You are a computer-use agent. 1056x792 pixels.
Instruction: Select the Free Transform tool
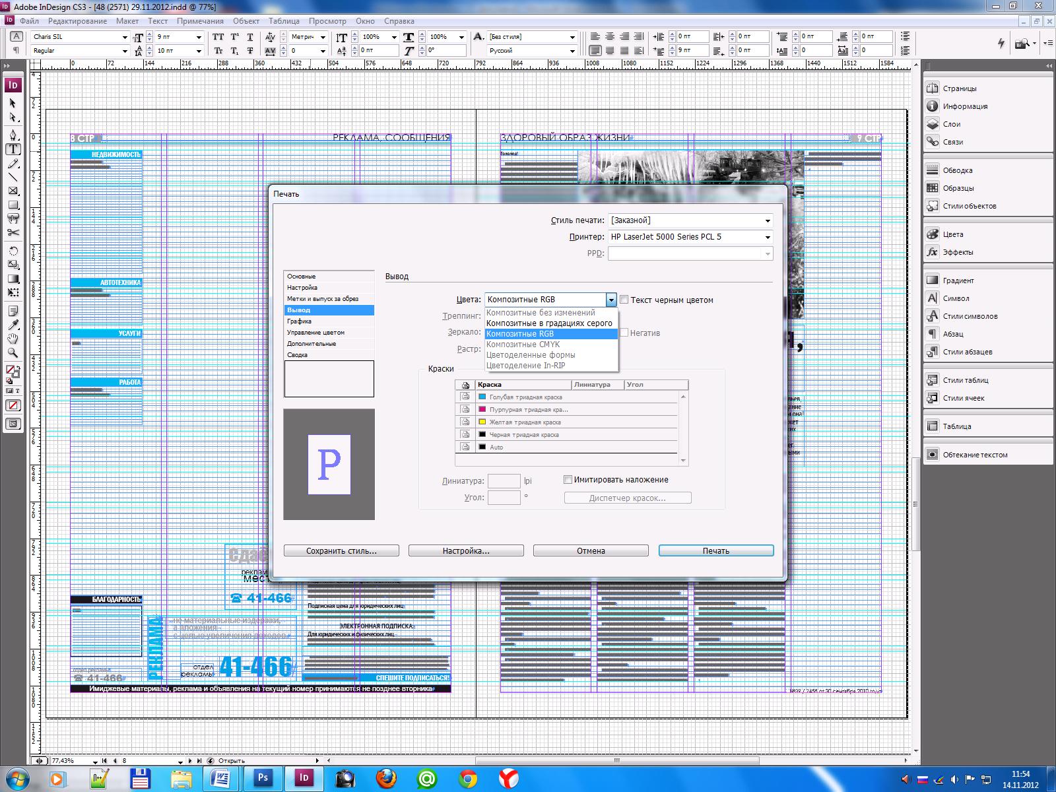13,292
